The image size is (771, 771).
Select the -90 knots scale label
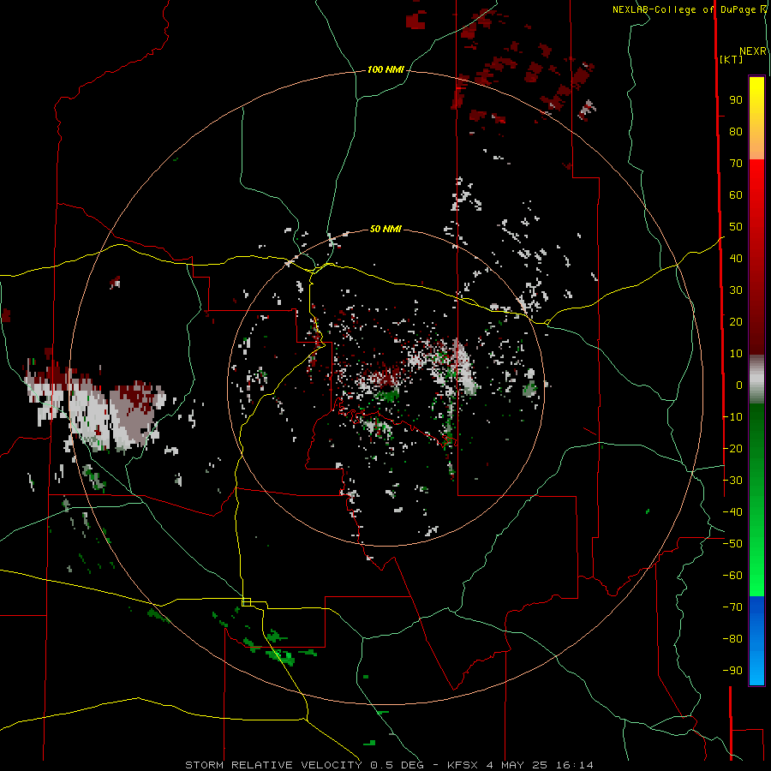(732, 671)
